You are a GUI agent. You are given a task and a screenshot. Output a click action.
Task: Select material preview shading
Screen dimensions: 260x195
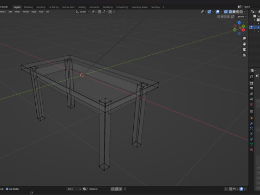238,12
